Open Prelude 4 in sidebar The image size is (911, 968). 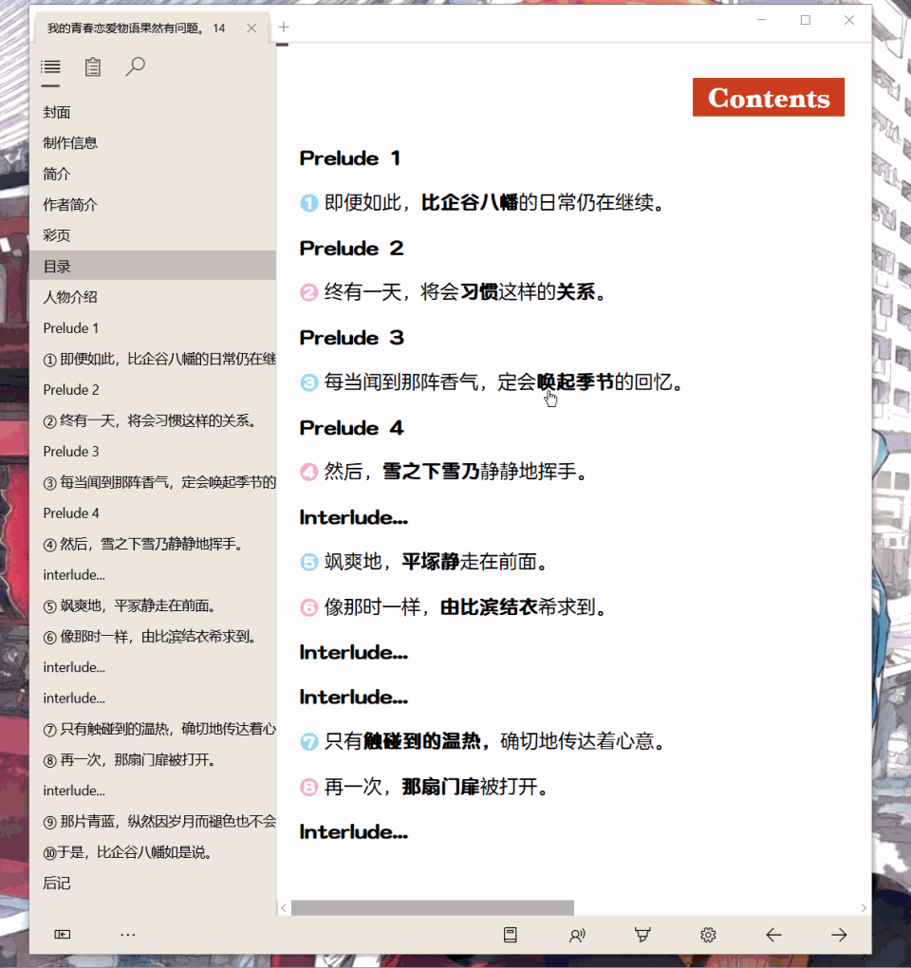click(x=153, y=513)
